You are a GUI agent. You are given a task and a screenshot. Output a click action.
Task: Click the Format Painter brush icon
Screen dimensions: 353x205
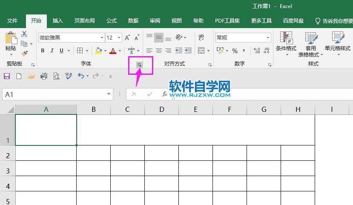[24, 53]
